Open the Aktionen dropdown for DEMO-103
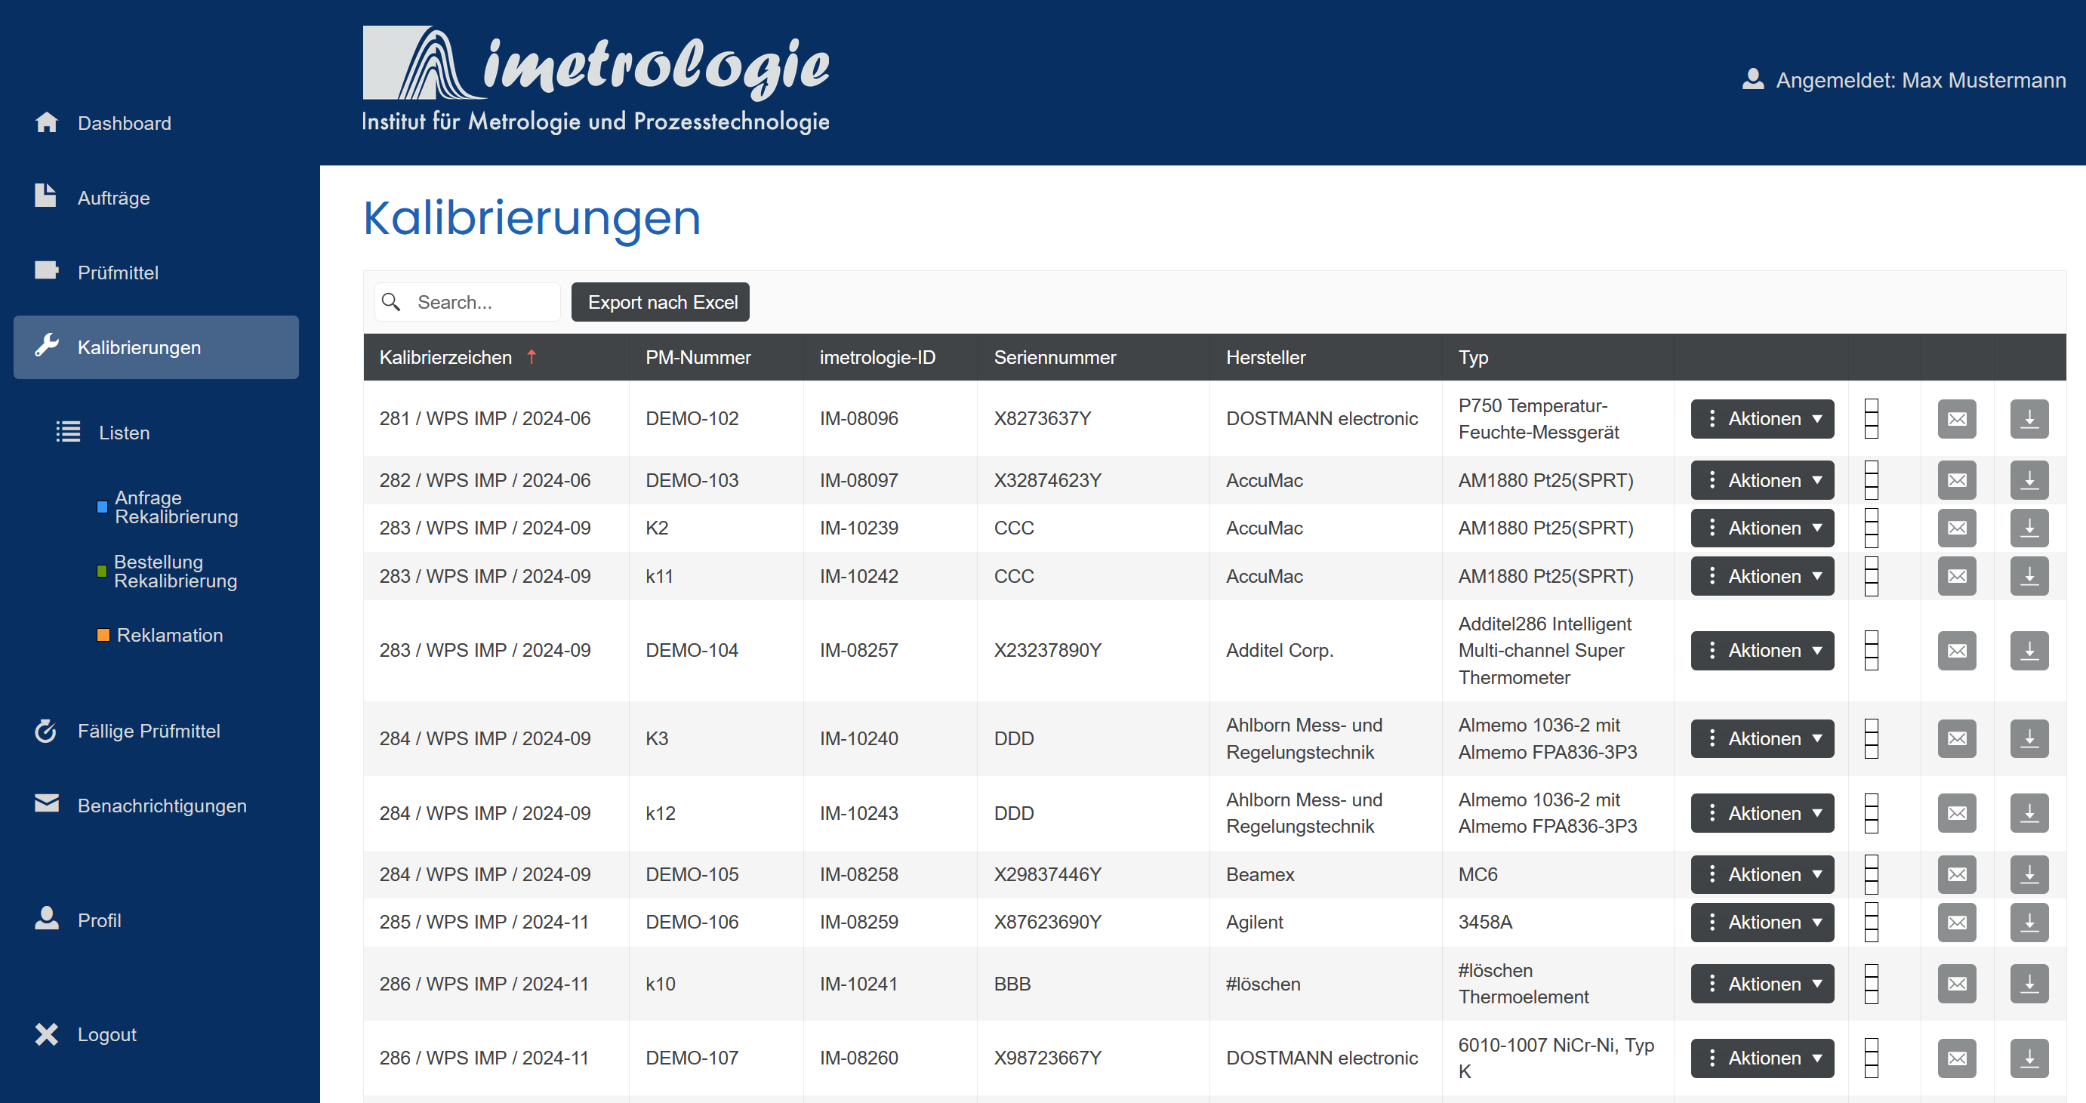The width and height of the screenshot is (2086, 1103). (1762, 480)
